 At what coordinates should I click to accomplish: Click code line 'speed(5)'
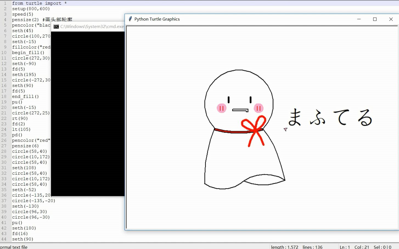[x=23, y=14]
